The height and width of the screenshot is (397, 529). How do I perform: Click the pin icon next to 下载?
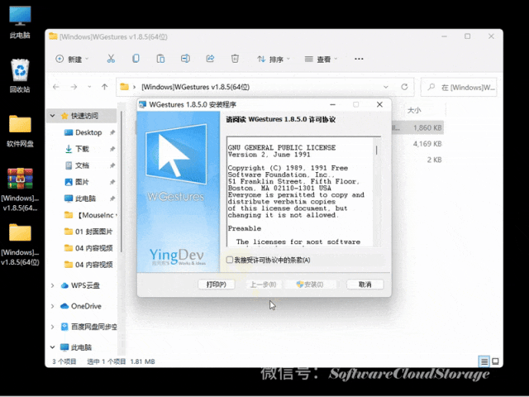(112, 149)
